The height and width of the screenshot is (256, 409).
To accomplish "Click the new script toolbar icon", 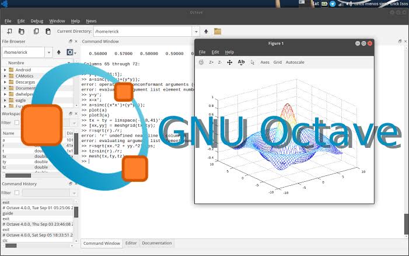I will tap(9, 32).
